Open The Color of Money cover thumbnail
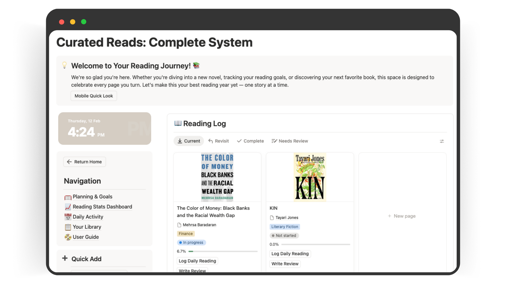This screenshot has width=506, height=284. pos(217,177)
